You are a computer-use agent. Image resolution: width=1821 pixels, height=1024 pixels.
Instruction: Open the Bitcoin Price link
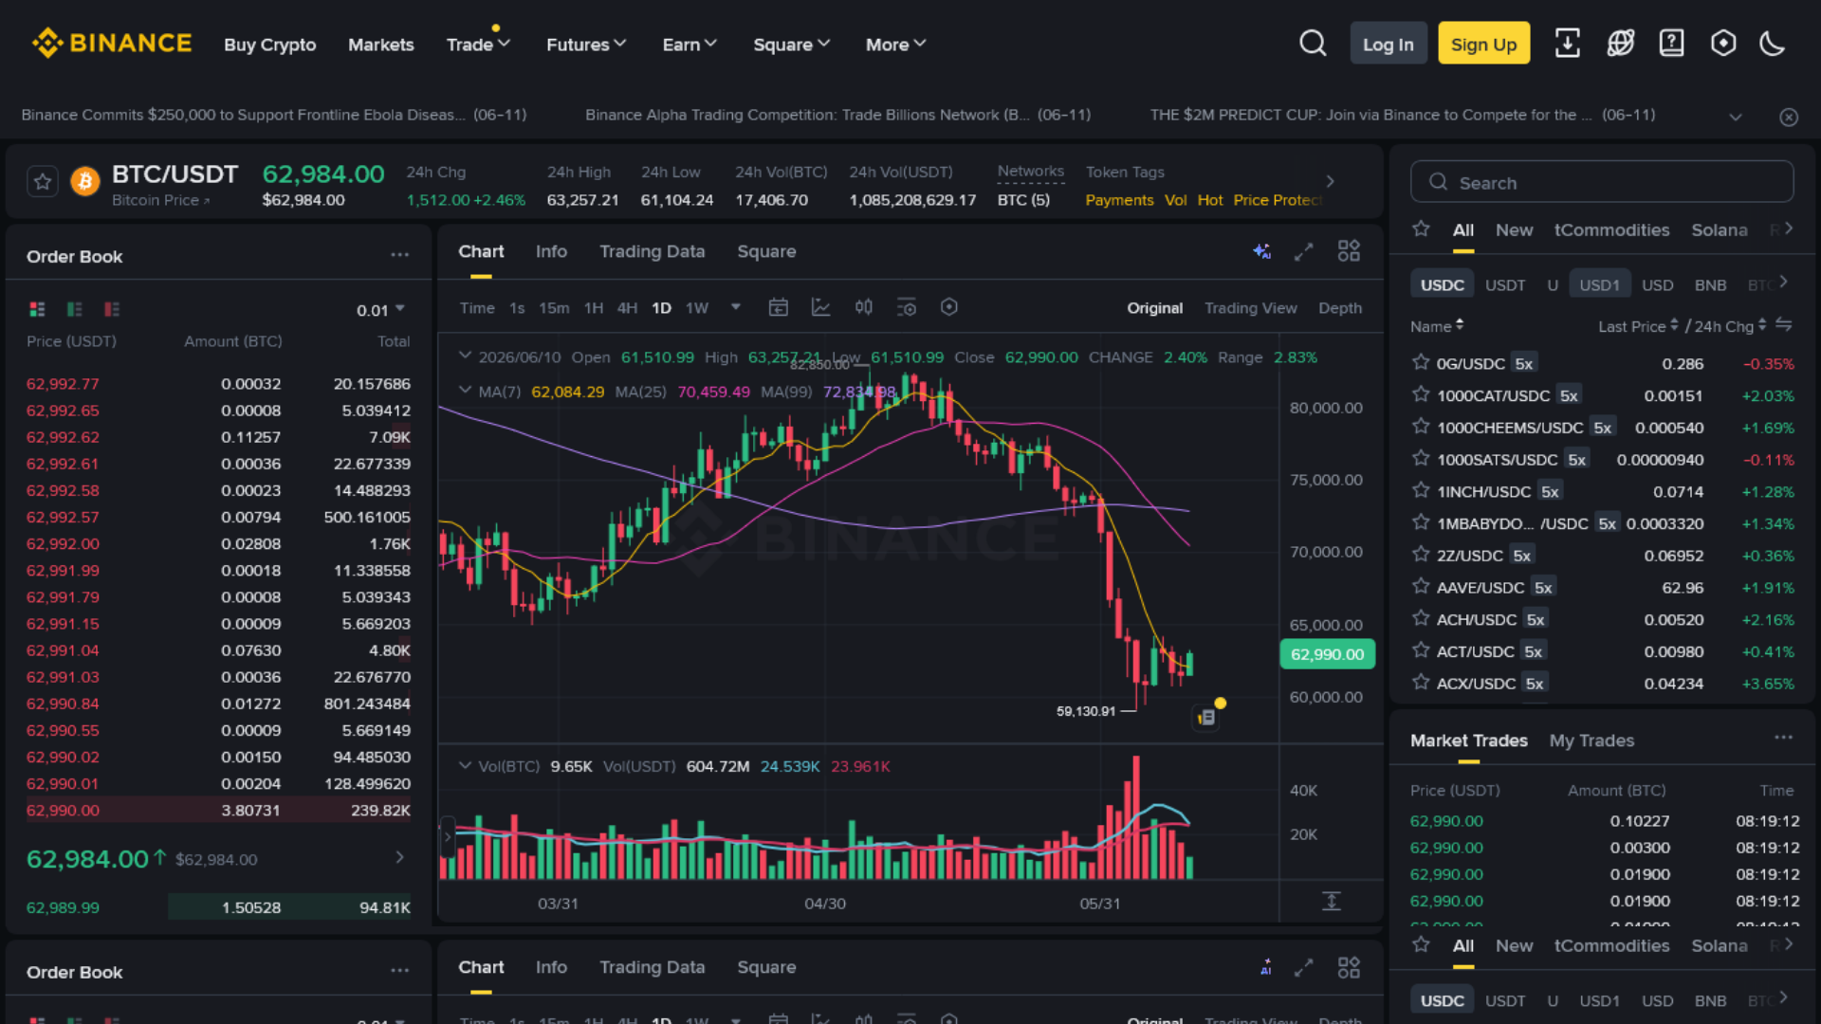click(160, 201)
